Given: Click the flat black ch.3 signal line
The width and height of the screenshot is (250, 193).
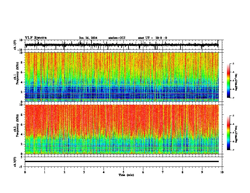Looking at the screenshot, I should coord(122,161).
